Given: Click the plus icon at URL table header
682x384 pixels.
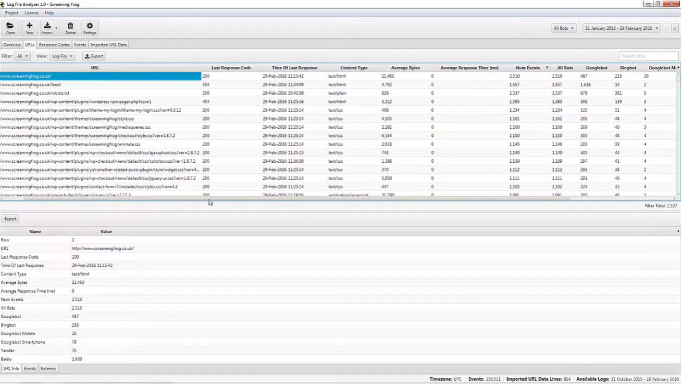Looking at the screenshot, I should pyautogui.click(x=678, y=68).
